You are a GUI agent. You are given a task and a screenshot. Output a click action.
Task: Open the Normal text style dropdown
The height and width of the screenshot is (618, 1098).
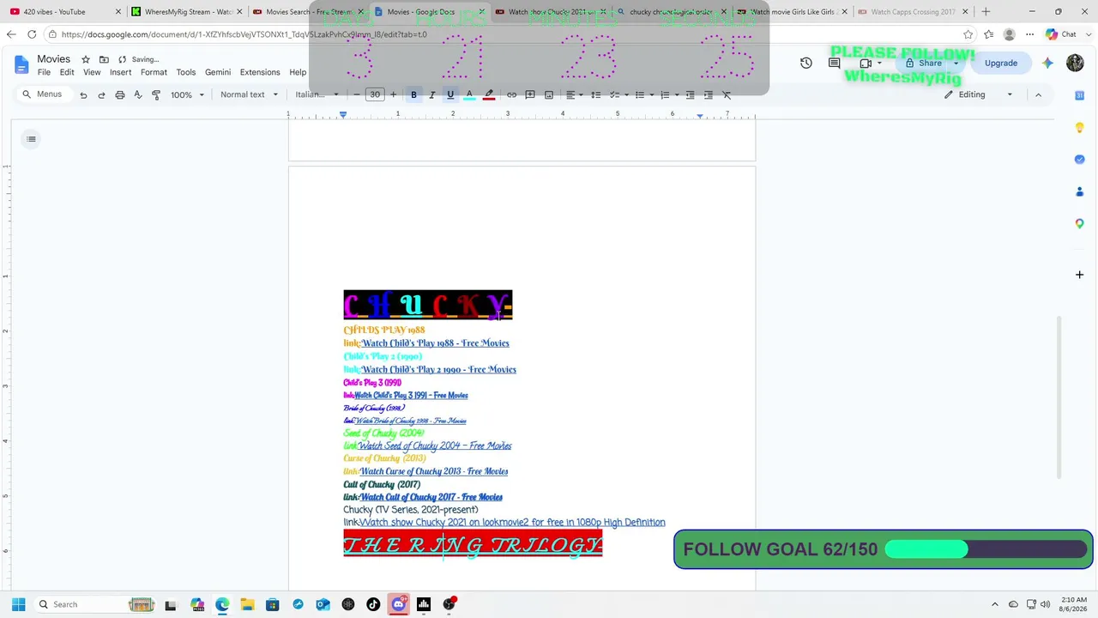249,94
